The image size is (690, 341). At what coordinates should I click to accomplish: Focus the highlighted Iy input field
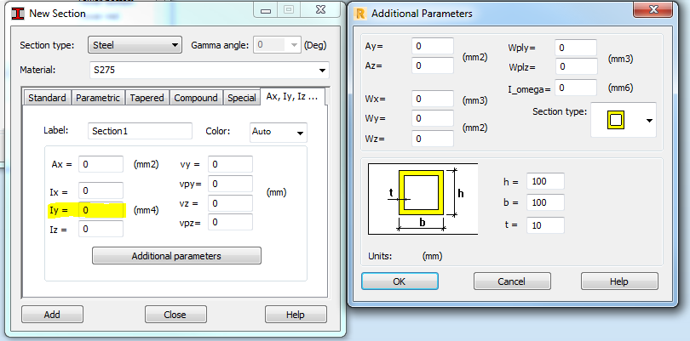coord(101,209)
